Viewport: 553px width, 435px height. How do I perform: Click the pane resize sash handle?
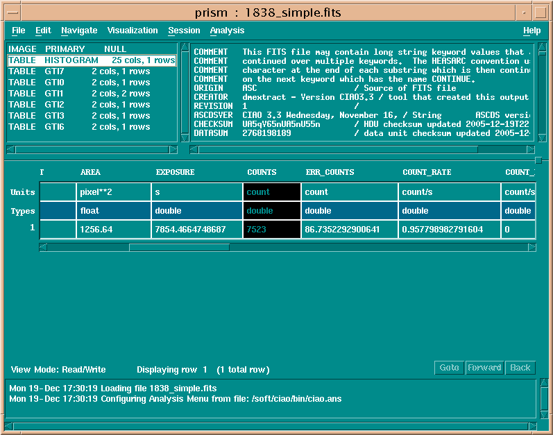pos(538,161)
